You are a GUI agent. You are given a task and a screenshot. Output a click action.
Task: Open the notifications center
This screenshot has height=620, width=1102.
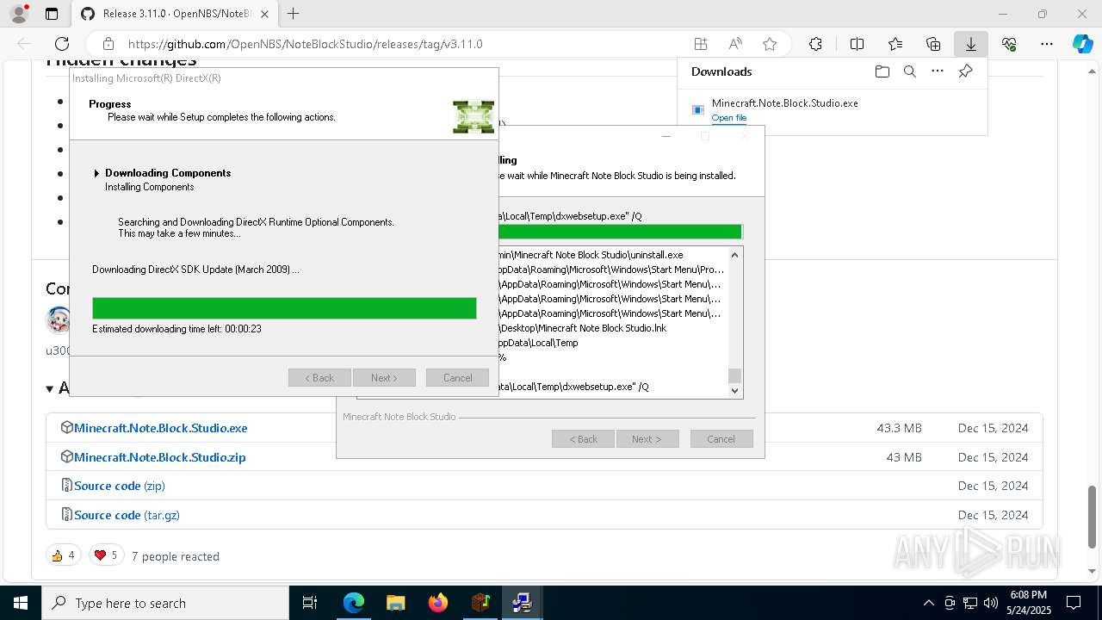click(x=1074, y=603)
